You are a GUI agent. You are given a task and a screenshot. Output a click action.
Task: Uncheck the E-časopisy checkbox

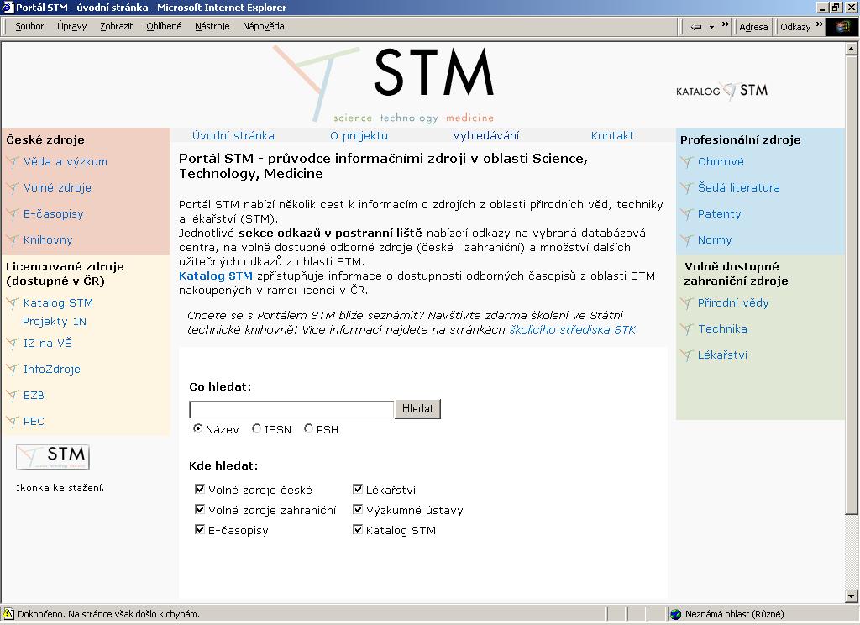point(200,529)
